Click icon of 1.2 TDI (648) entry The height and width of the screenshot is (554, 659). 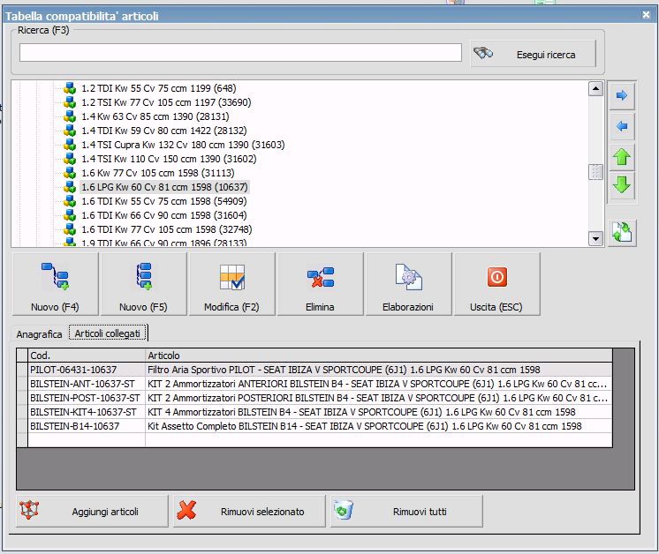[x=70, y=88]
